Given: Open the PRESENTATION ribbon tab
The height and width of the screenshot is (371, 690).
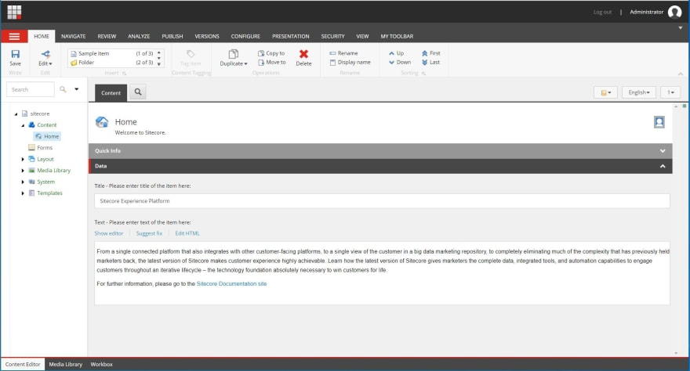Looking at the screenshot, I should tap(290, 37).
